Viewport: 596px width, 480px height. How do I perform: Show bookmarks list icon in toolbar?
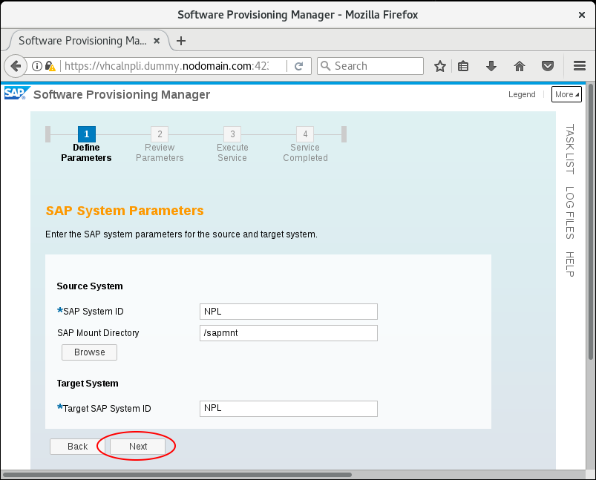coord(463,66)
